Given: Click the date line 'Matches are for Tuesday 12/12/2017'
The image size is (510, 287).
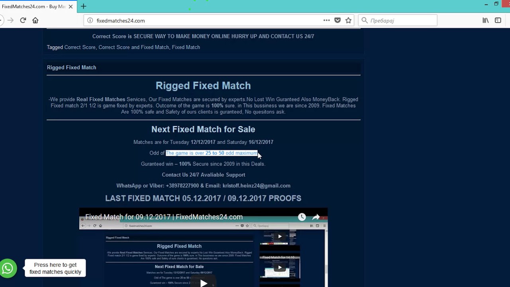Looking at the screenshot, I should tap(203, 142).
